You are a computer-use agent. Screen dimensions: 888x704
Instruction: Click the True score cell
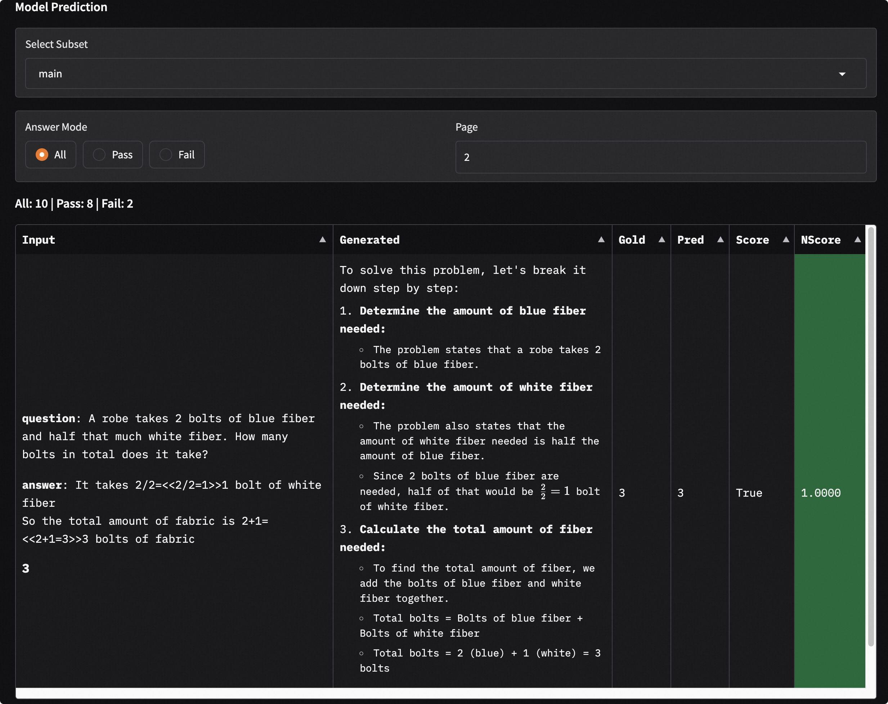coord(749,493)
